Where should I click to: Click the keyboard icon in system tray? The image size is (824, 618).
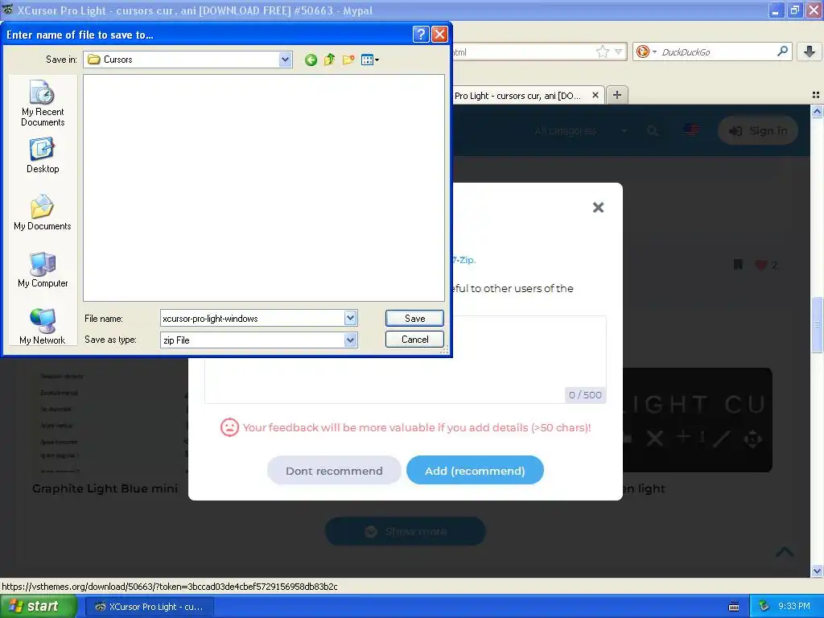(734, 607)
